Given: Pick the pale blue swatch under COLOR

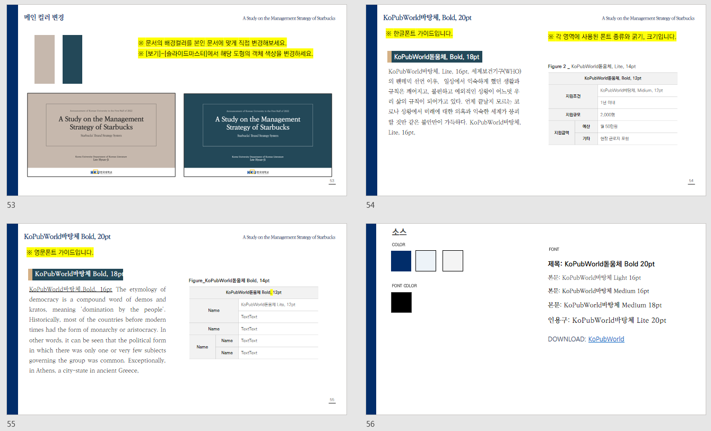Looking at the screenshot, I should [426, 261].
